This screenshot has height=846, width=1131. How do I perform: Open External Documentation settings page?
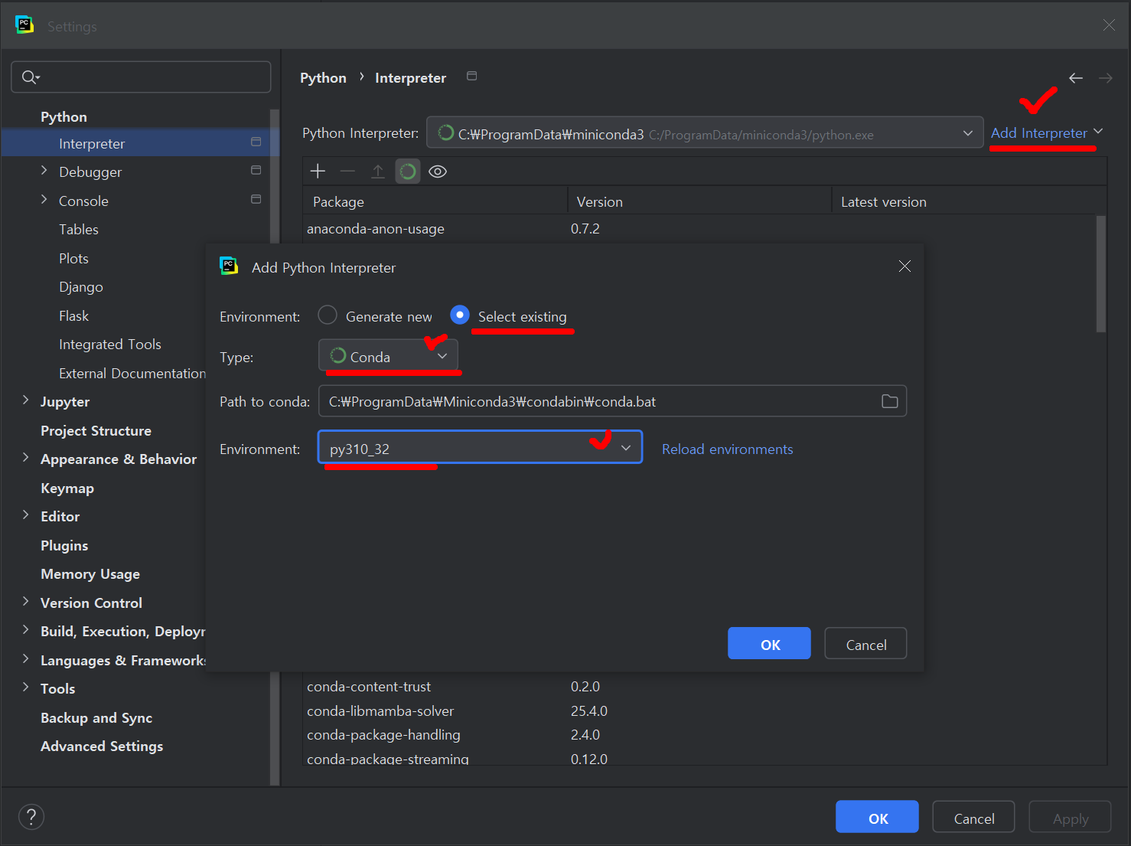pos(132,373)
